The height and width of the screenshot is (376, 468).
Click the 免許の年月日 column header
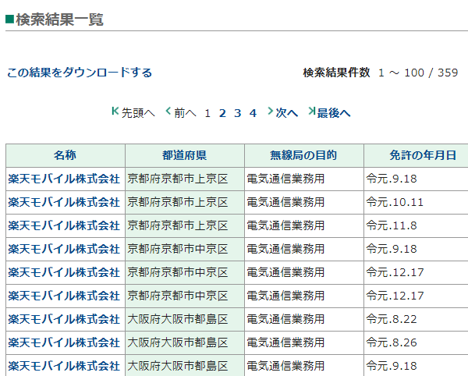point(416,155)
